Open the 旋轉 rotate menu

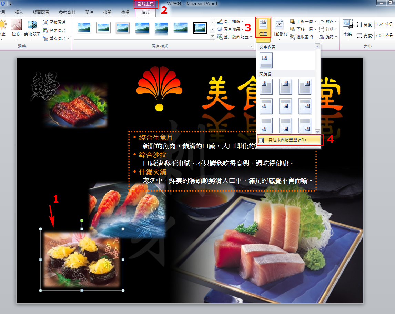pyautogui.click(x=328, y=37)
